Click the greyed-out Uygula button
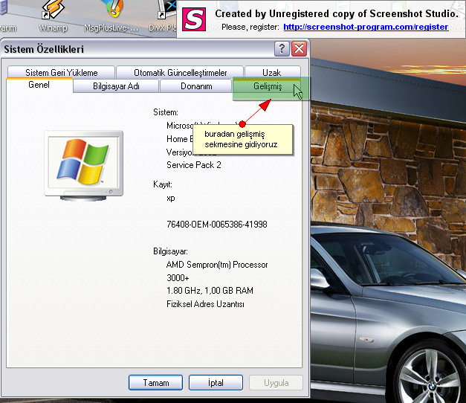466x403 pixels. [x=275, y=383]
